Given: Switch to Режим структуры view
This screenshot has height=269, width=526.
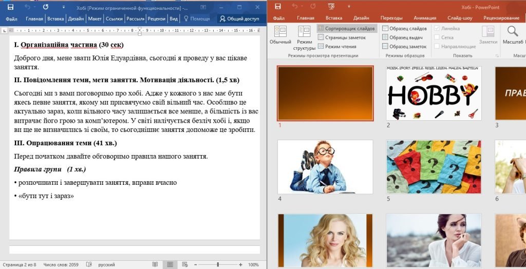Looking at the screenshot, I should (304, 38).
